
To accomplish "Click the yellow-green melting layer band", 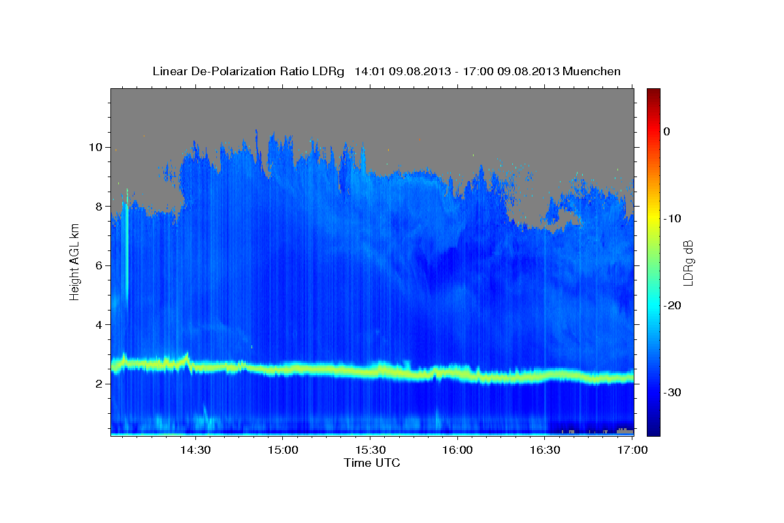I will (372, 373).
